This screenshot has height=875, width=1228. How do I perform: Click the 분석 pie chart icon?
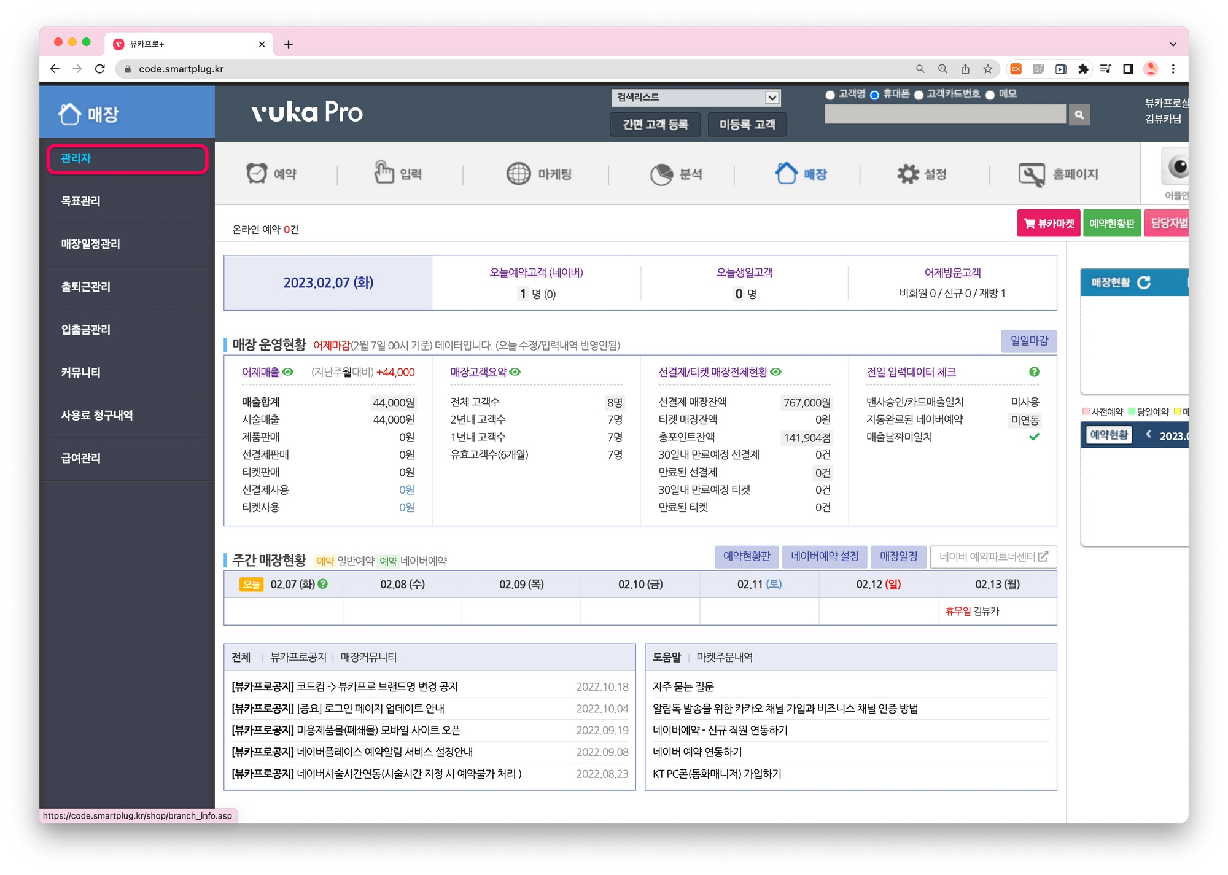click(661, 174)
